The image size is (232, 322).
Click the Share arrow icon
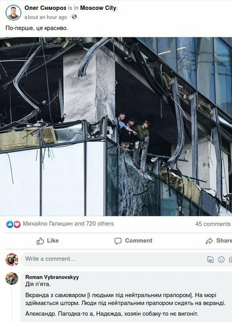(x=209, y=241)
